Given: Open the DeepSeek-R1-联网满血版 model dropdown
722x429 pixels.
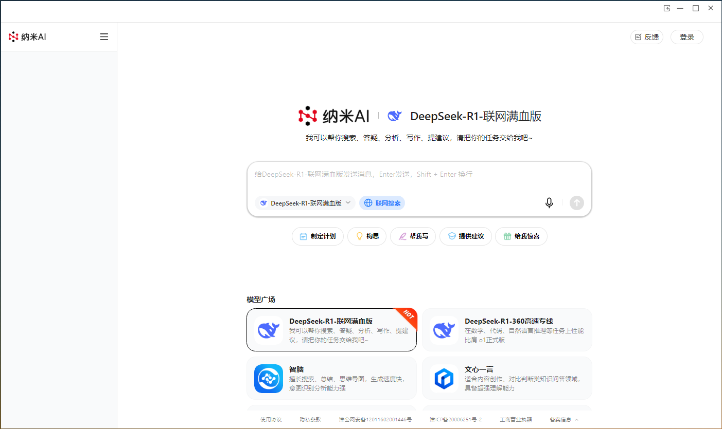Looking at the screenshot, I should [305, 203].
